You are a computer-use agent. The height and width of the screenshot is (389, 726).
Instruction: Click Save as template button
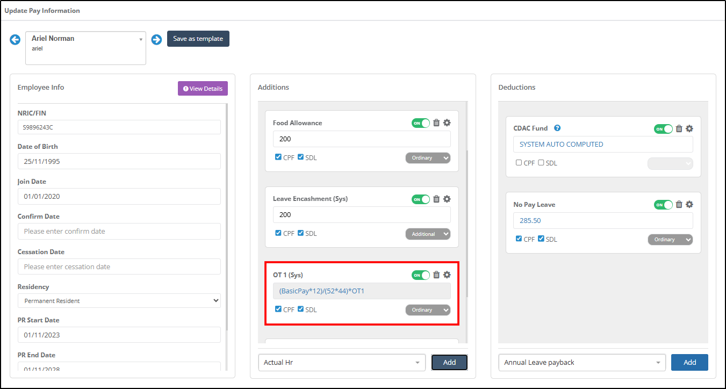[198, 39]
